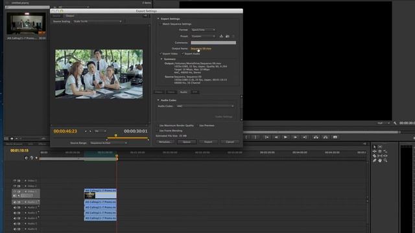The image size is (415, 233).
Task: Select the Pen tool
Action: pos(375,161)
